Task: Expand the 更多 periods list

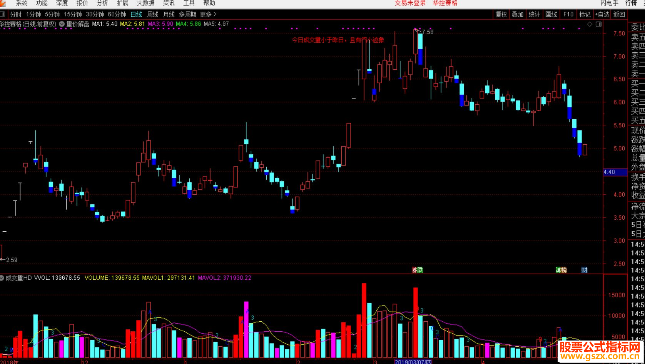Action: click(x=208, y=14)
